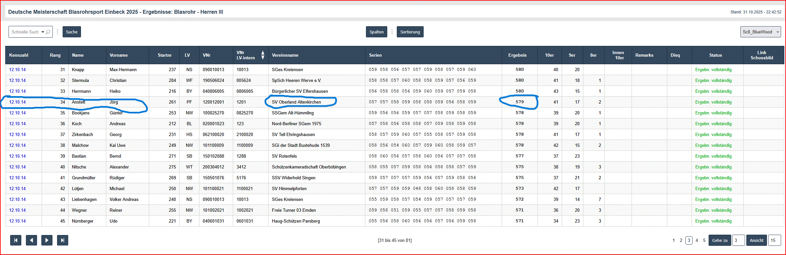Open Kennzahl link 12.10.14 for Anstett

pyautogui.click(x=17, y=102)
